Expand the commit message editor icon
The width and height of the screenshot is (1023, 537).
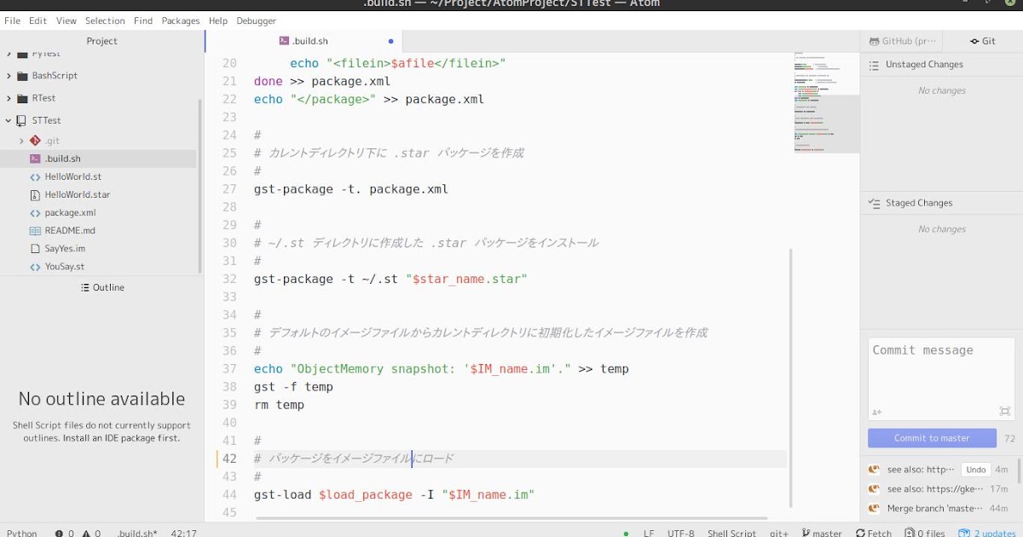point(1005,411)
